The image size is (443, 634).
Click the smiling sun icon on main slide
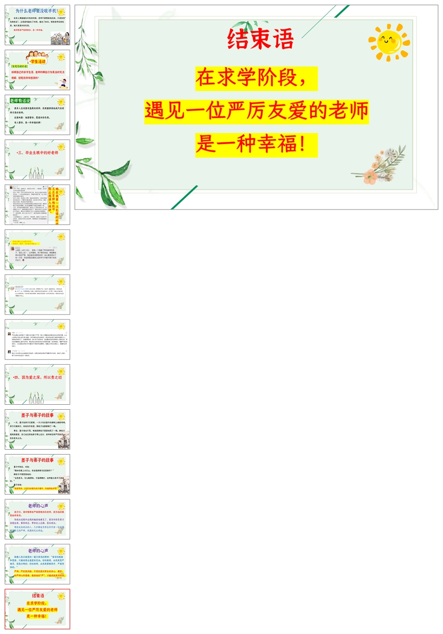(388, 42)
